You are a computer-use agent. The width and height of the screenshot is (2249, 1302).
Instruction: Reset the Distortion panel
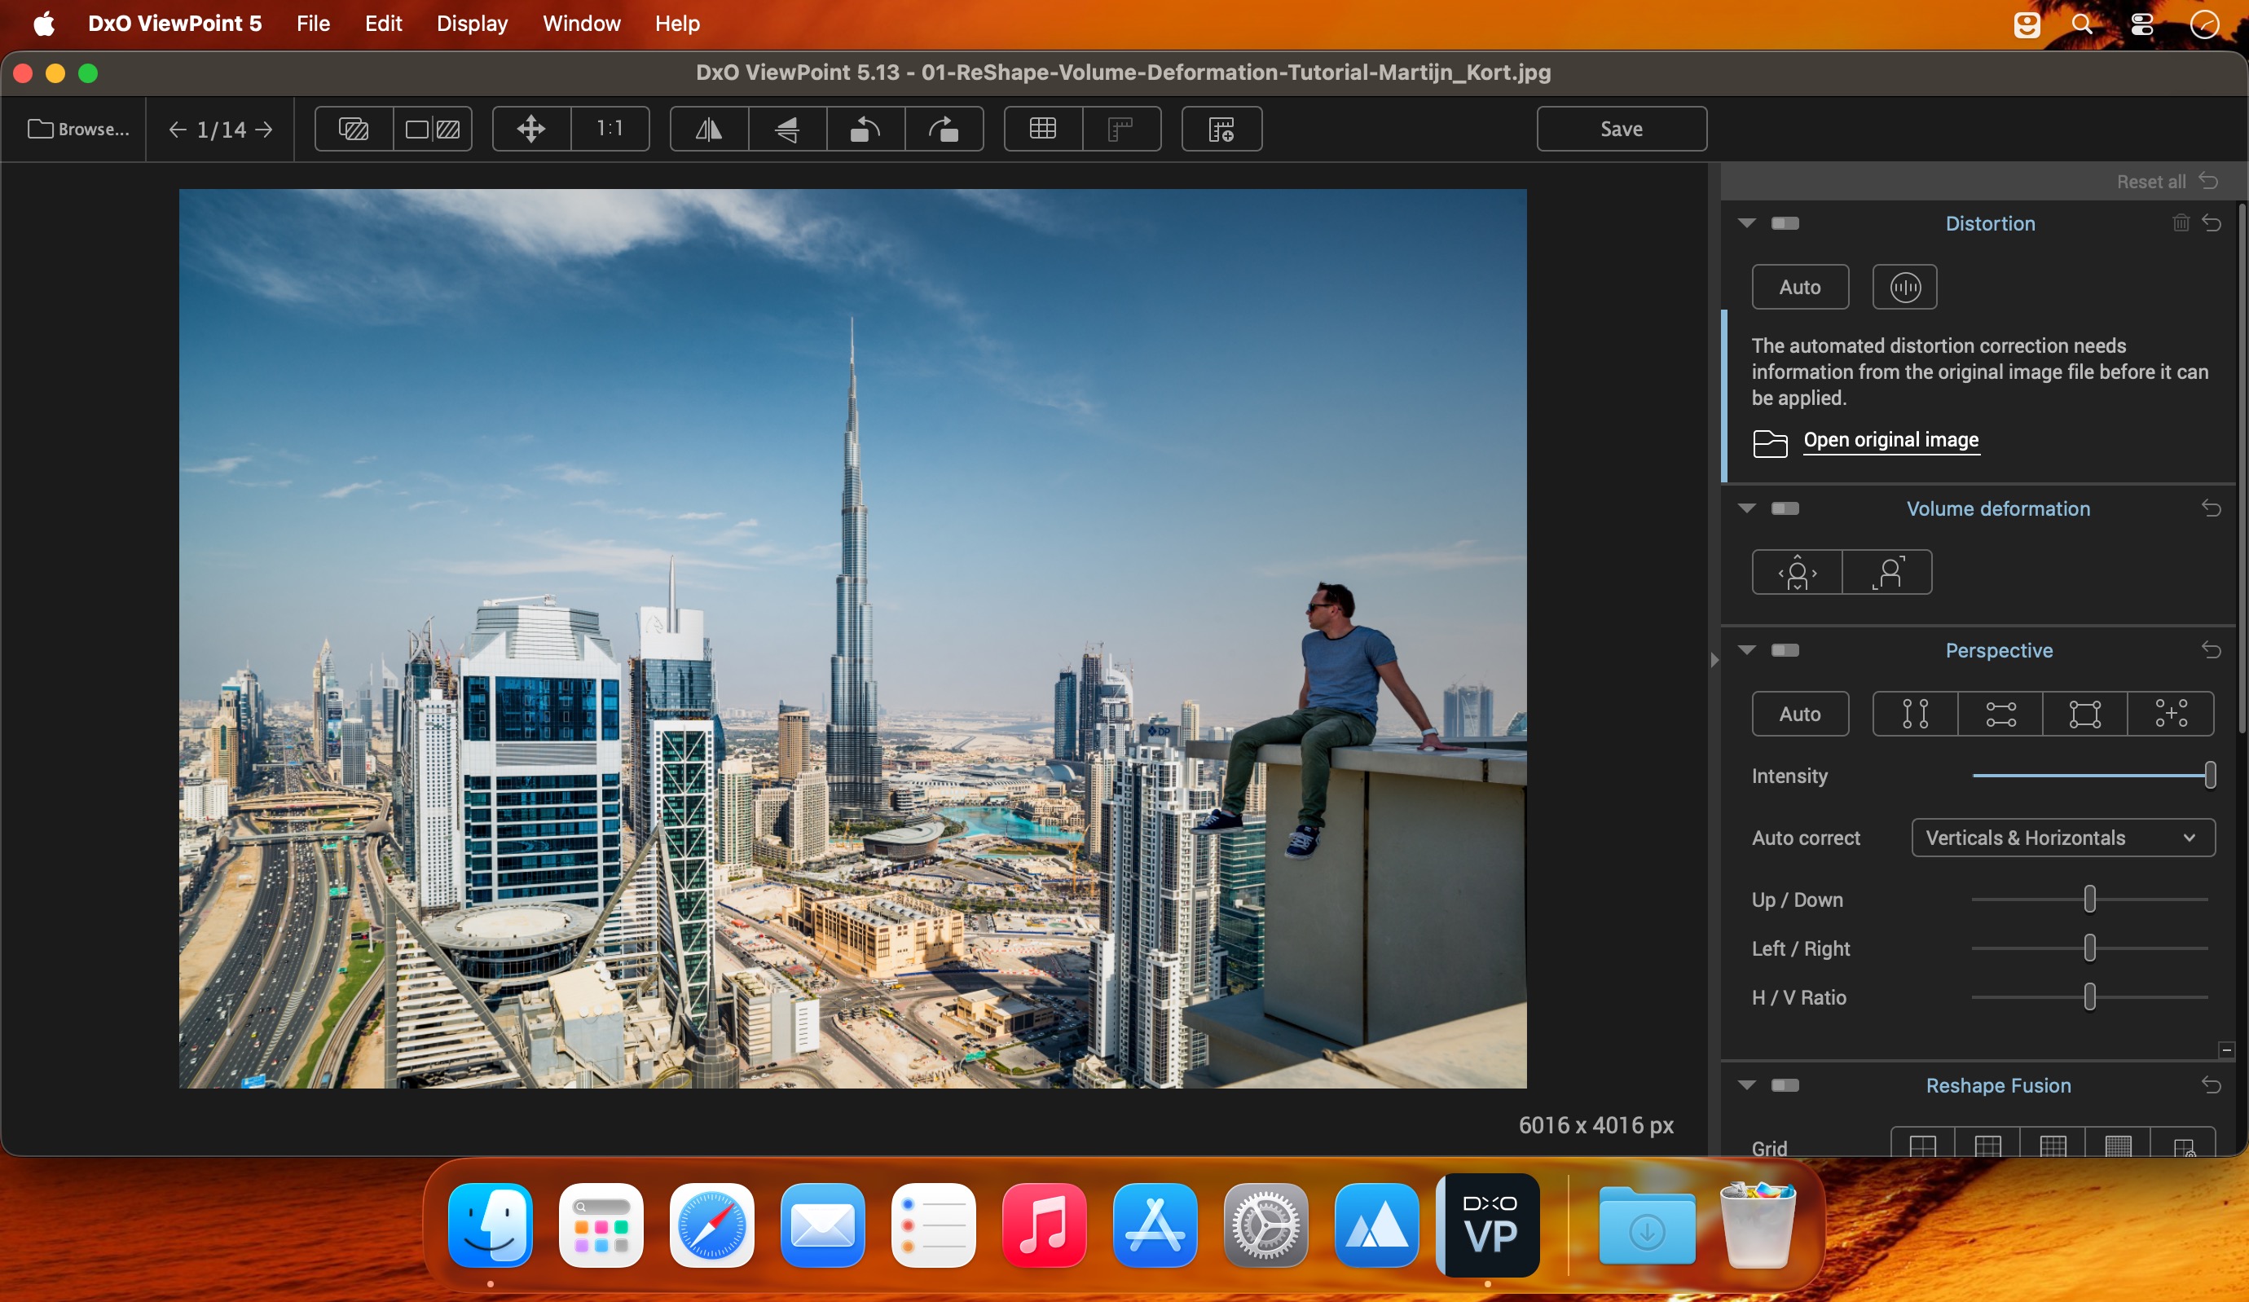click(2212, 223)
